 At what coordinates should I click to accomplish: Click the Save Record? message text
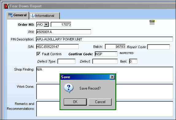click(x=90, y=88)
